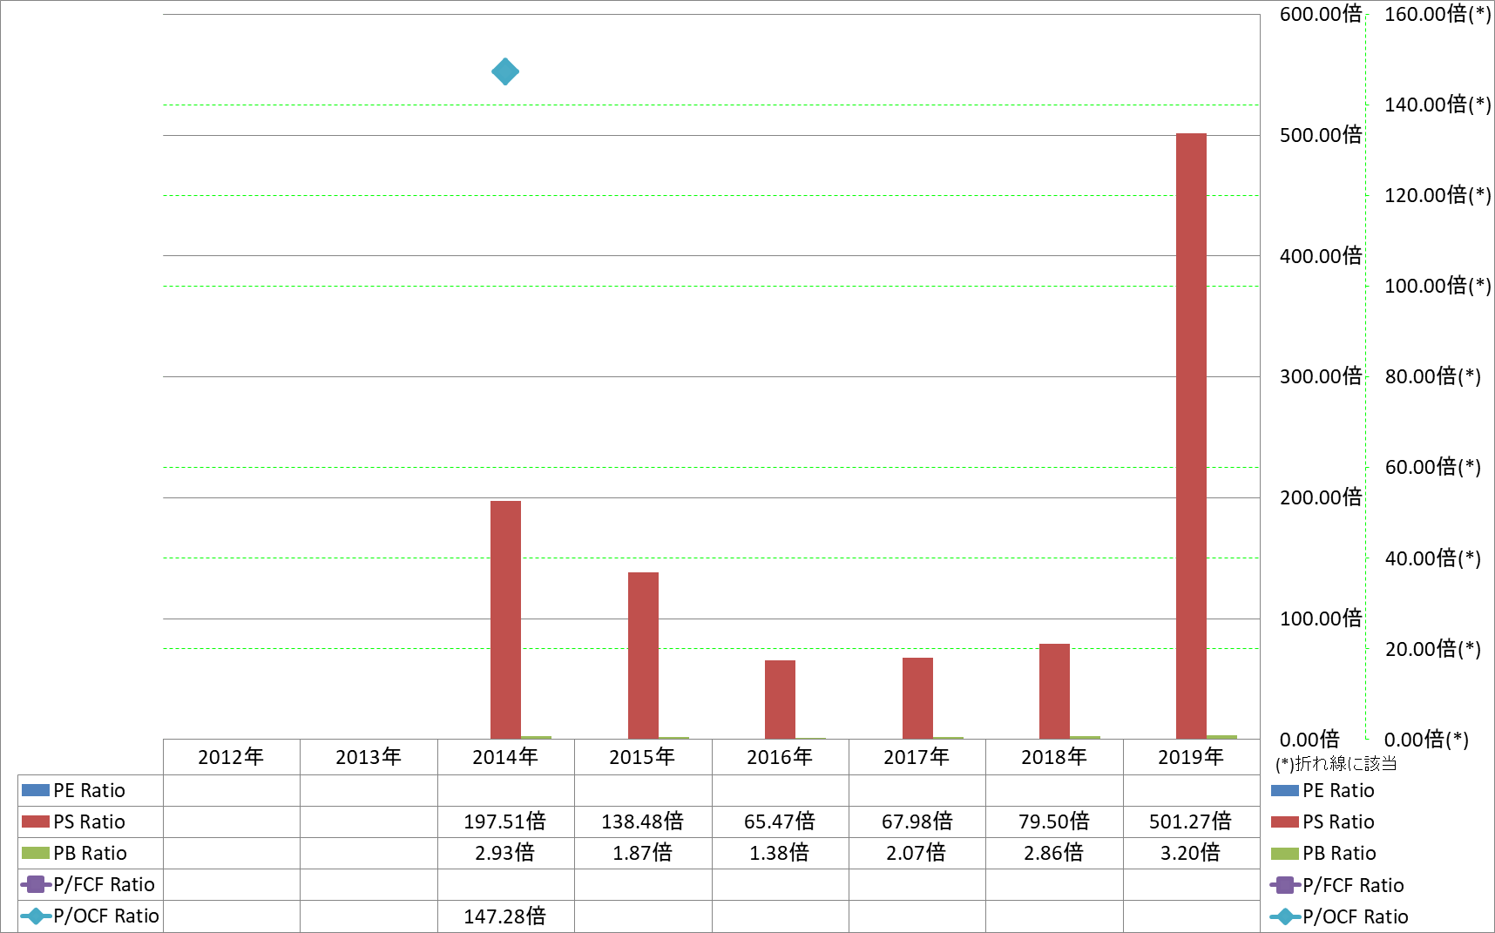Select the 2017年 column header
The width and height of the screenshot is (1495, 933).
click(x=917, y=756)
